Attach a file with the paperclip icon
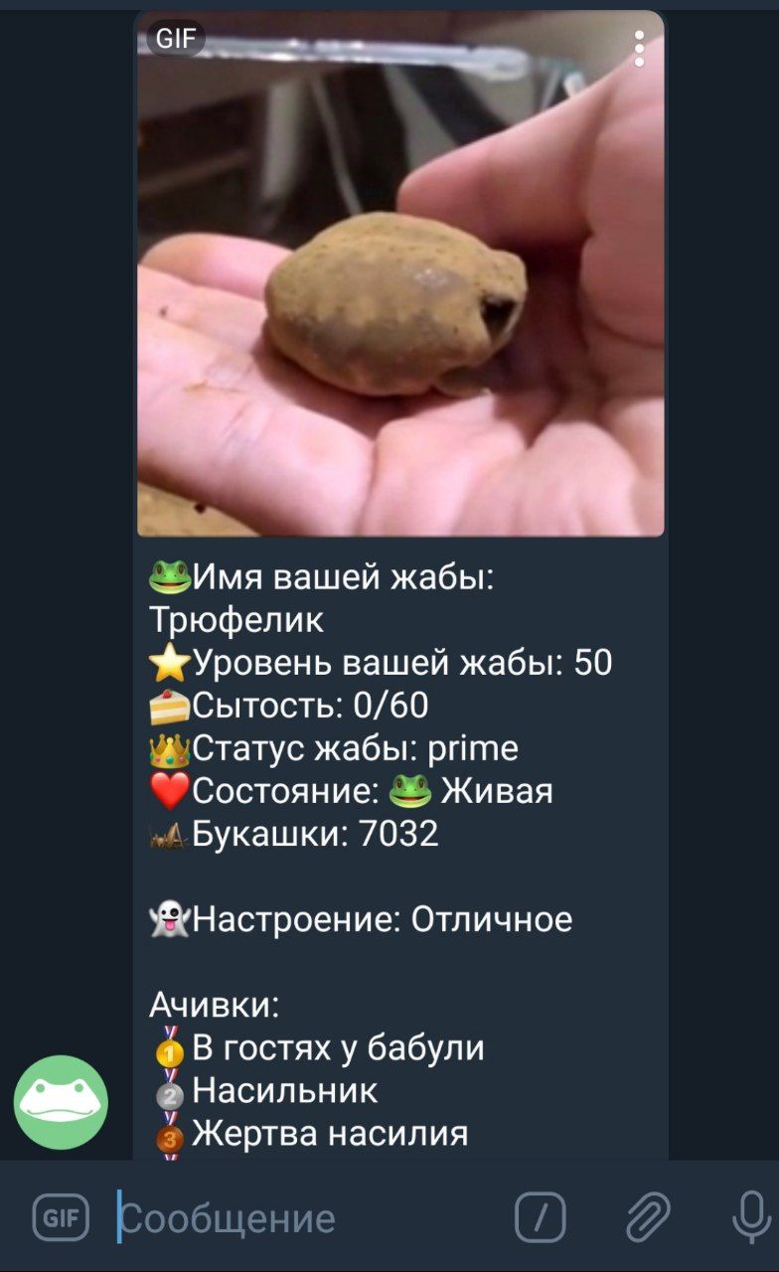 tap(647, 1217)
